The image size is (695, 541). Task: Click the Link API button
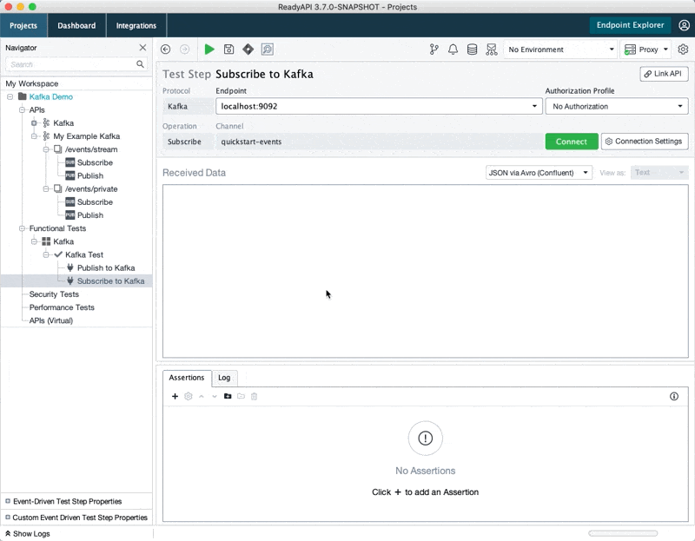point(664,74)
